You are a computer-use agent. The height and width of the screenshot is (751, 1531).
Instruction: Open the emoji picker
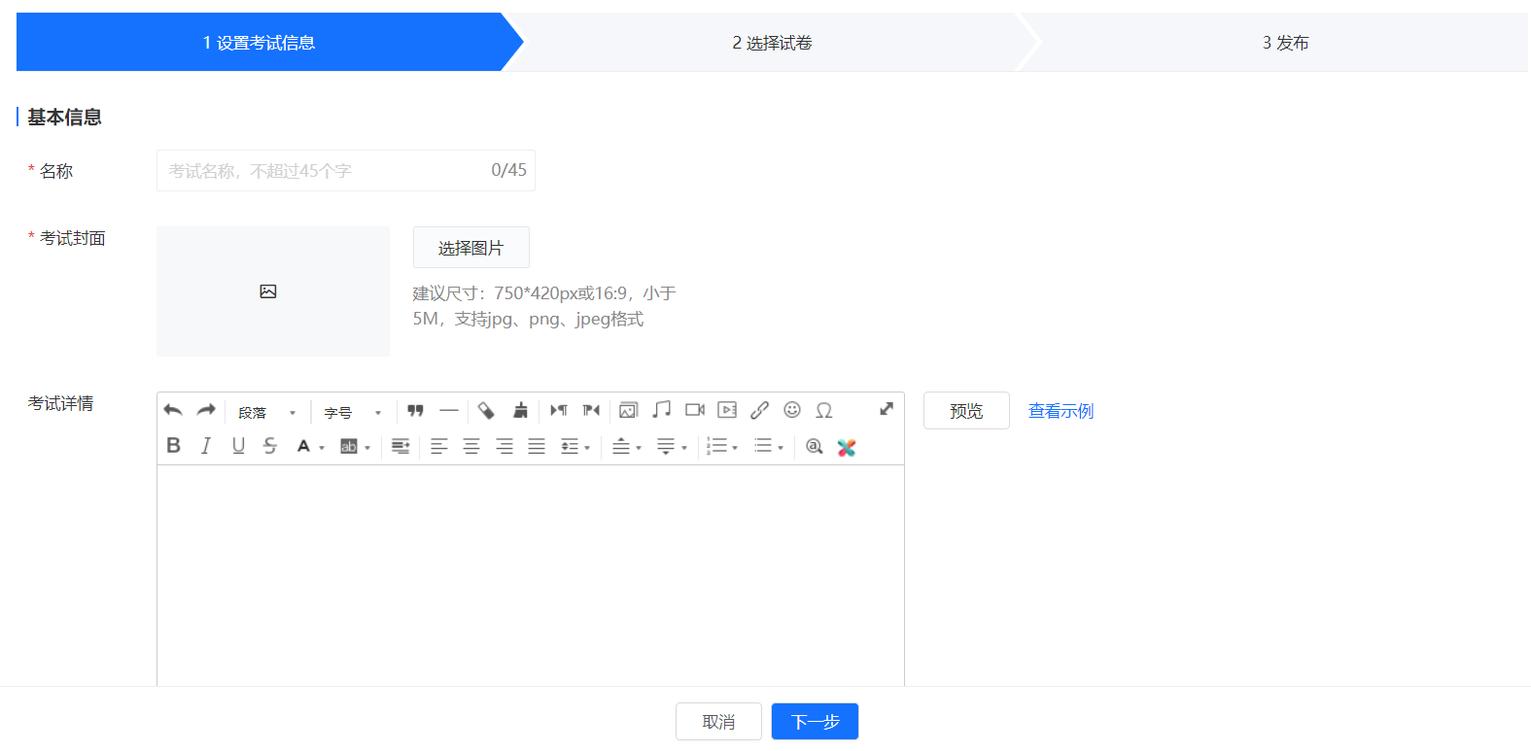[792, 410]
